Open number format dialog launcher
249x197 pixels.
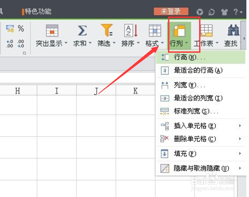[x=25, y=53]
